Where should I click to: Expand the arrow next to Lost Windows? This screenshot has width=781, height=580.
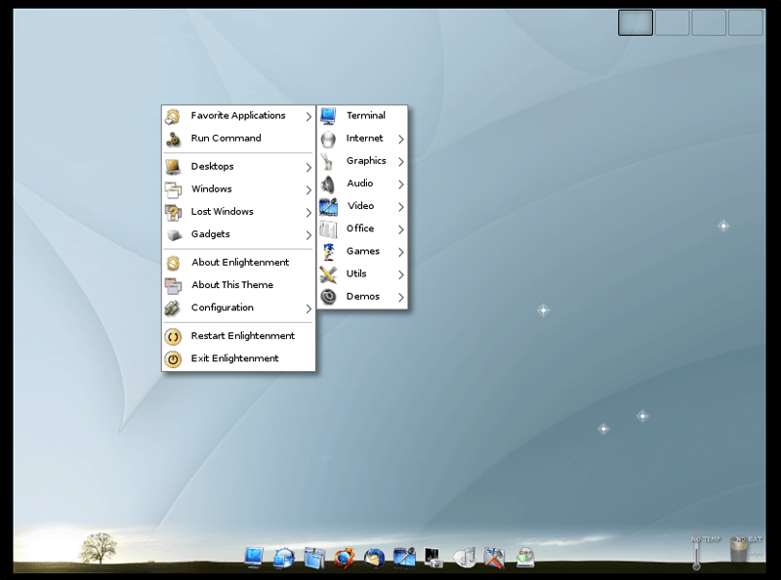(x=308, y=213)
